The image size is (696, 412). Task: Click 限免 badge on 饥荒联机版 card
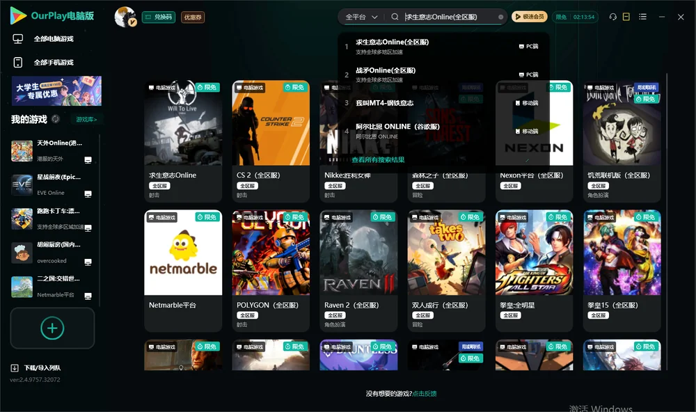(647, 99)
